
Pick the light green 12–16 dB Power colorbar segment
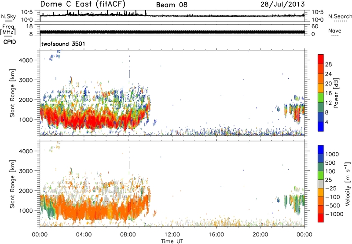coord(321,98)
